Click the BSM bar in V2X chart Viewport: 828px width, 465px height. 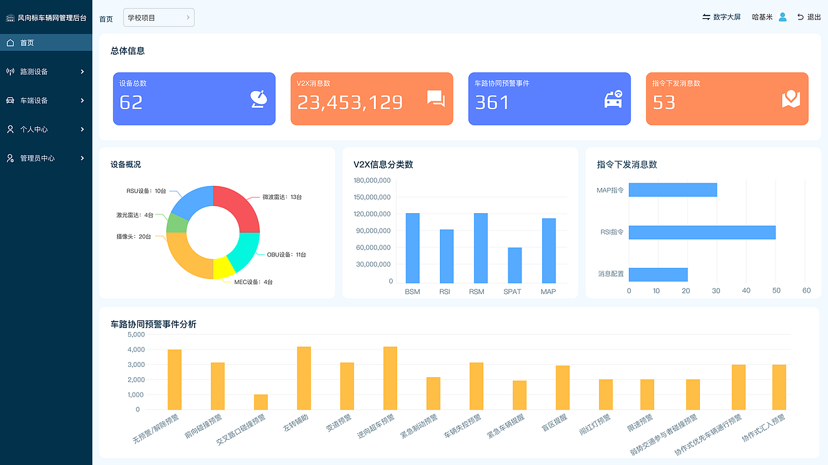click(413, 247)
